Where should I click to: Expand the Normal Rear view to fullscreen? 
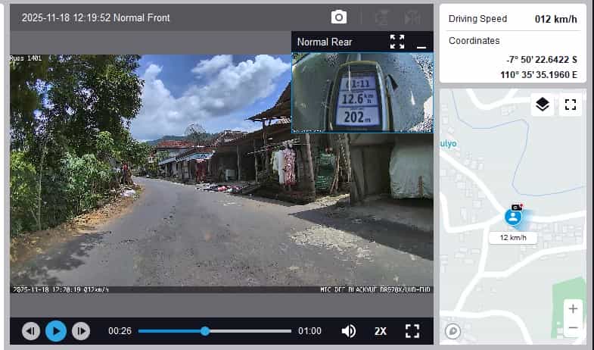click(x=397, y=42)
